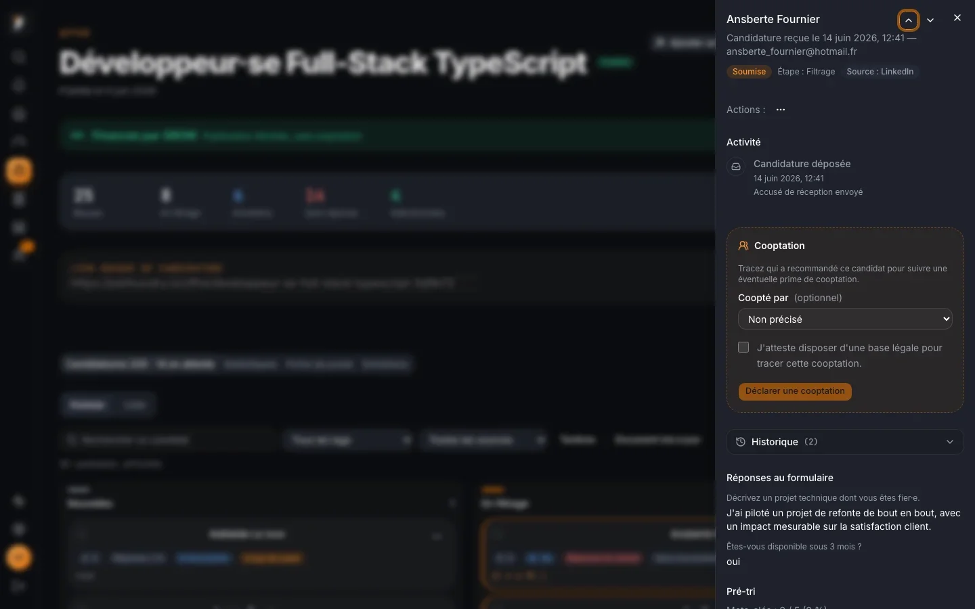Go to next candidate with down chevron
Viewport: 975px width, 609px height.
click(930, 20)
